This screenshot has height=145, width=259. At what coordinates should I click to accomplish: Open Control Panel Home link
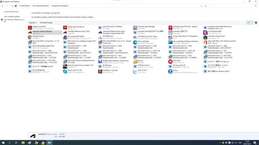click(11, 12)
